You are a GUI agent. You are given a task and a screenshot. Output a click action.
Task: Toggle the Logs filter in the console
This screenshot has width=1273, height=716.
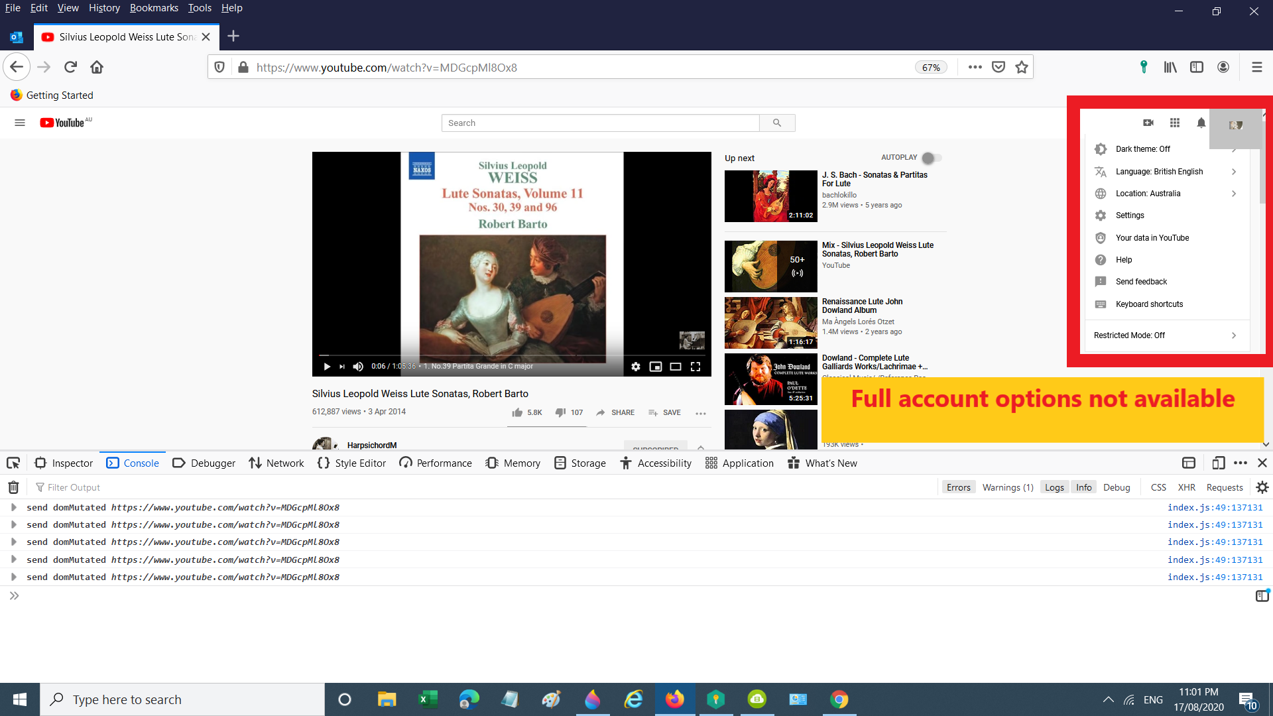pyautogui.click(x=1054, y=487)
